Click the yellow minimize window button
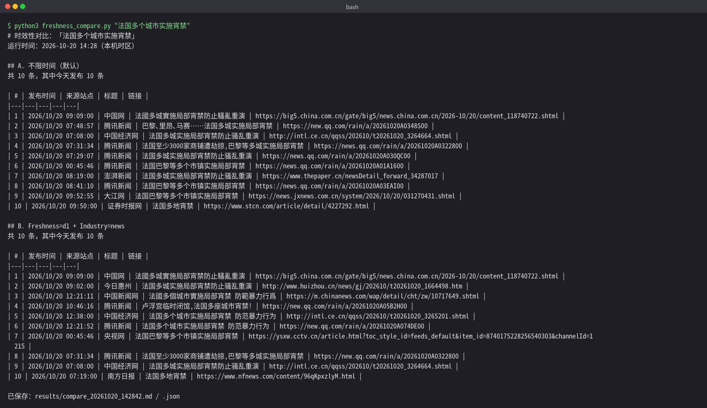 click(x=15, y=7)
